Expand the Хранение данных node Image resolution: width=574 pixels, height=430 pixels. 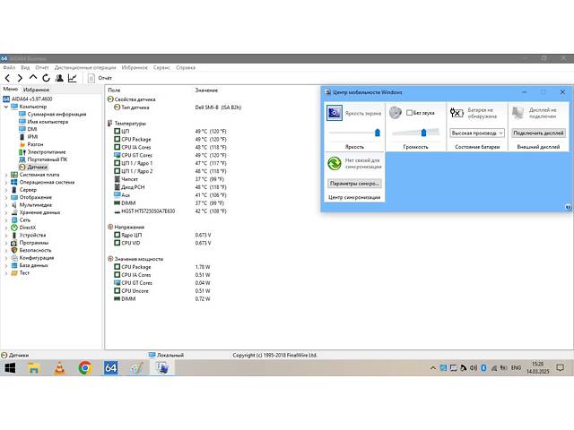(x=6, y=213)
